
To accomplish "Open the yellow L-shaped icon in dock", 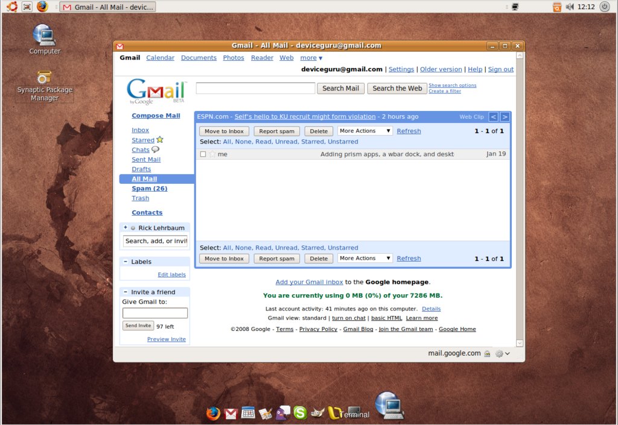I will [x=334, y=413].
